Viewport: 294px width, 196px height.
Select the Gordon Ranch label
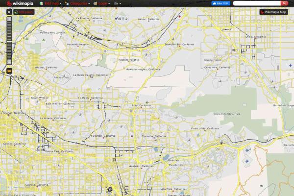pyautogui.click(x=212, y=60)
